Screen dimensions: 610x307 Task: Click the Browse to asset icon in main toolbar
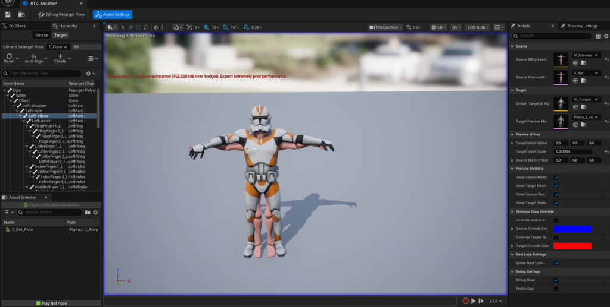point(21,15)
